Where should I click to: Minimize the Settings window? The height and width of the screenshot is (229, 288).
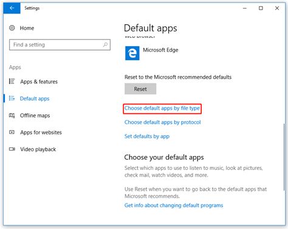[x=245, y=8]
